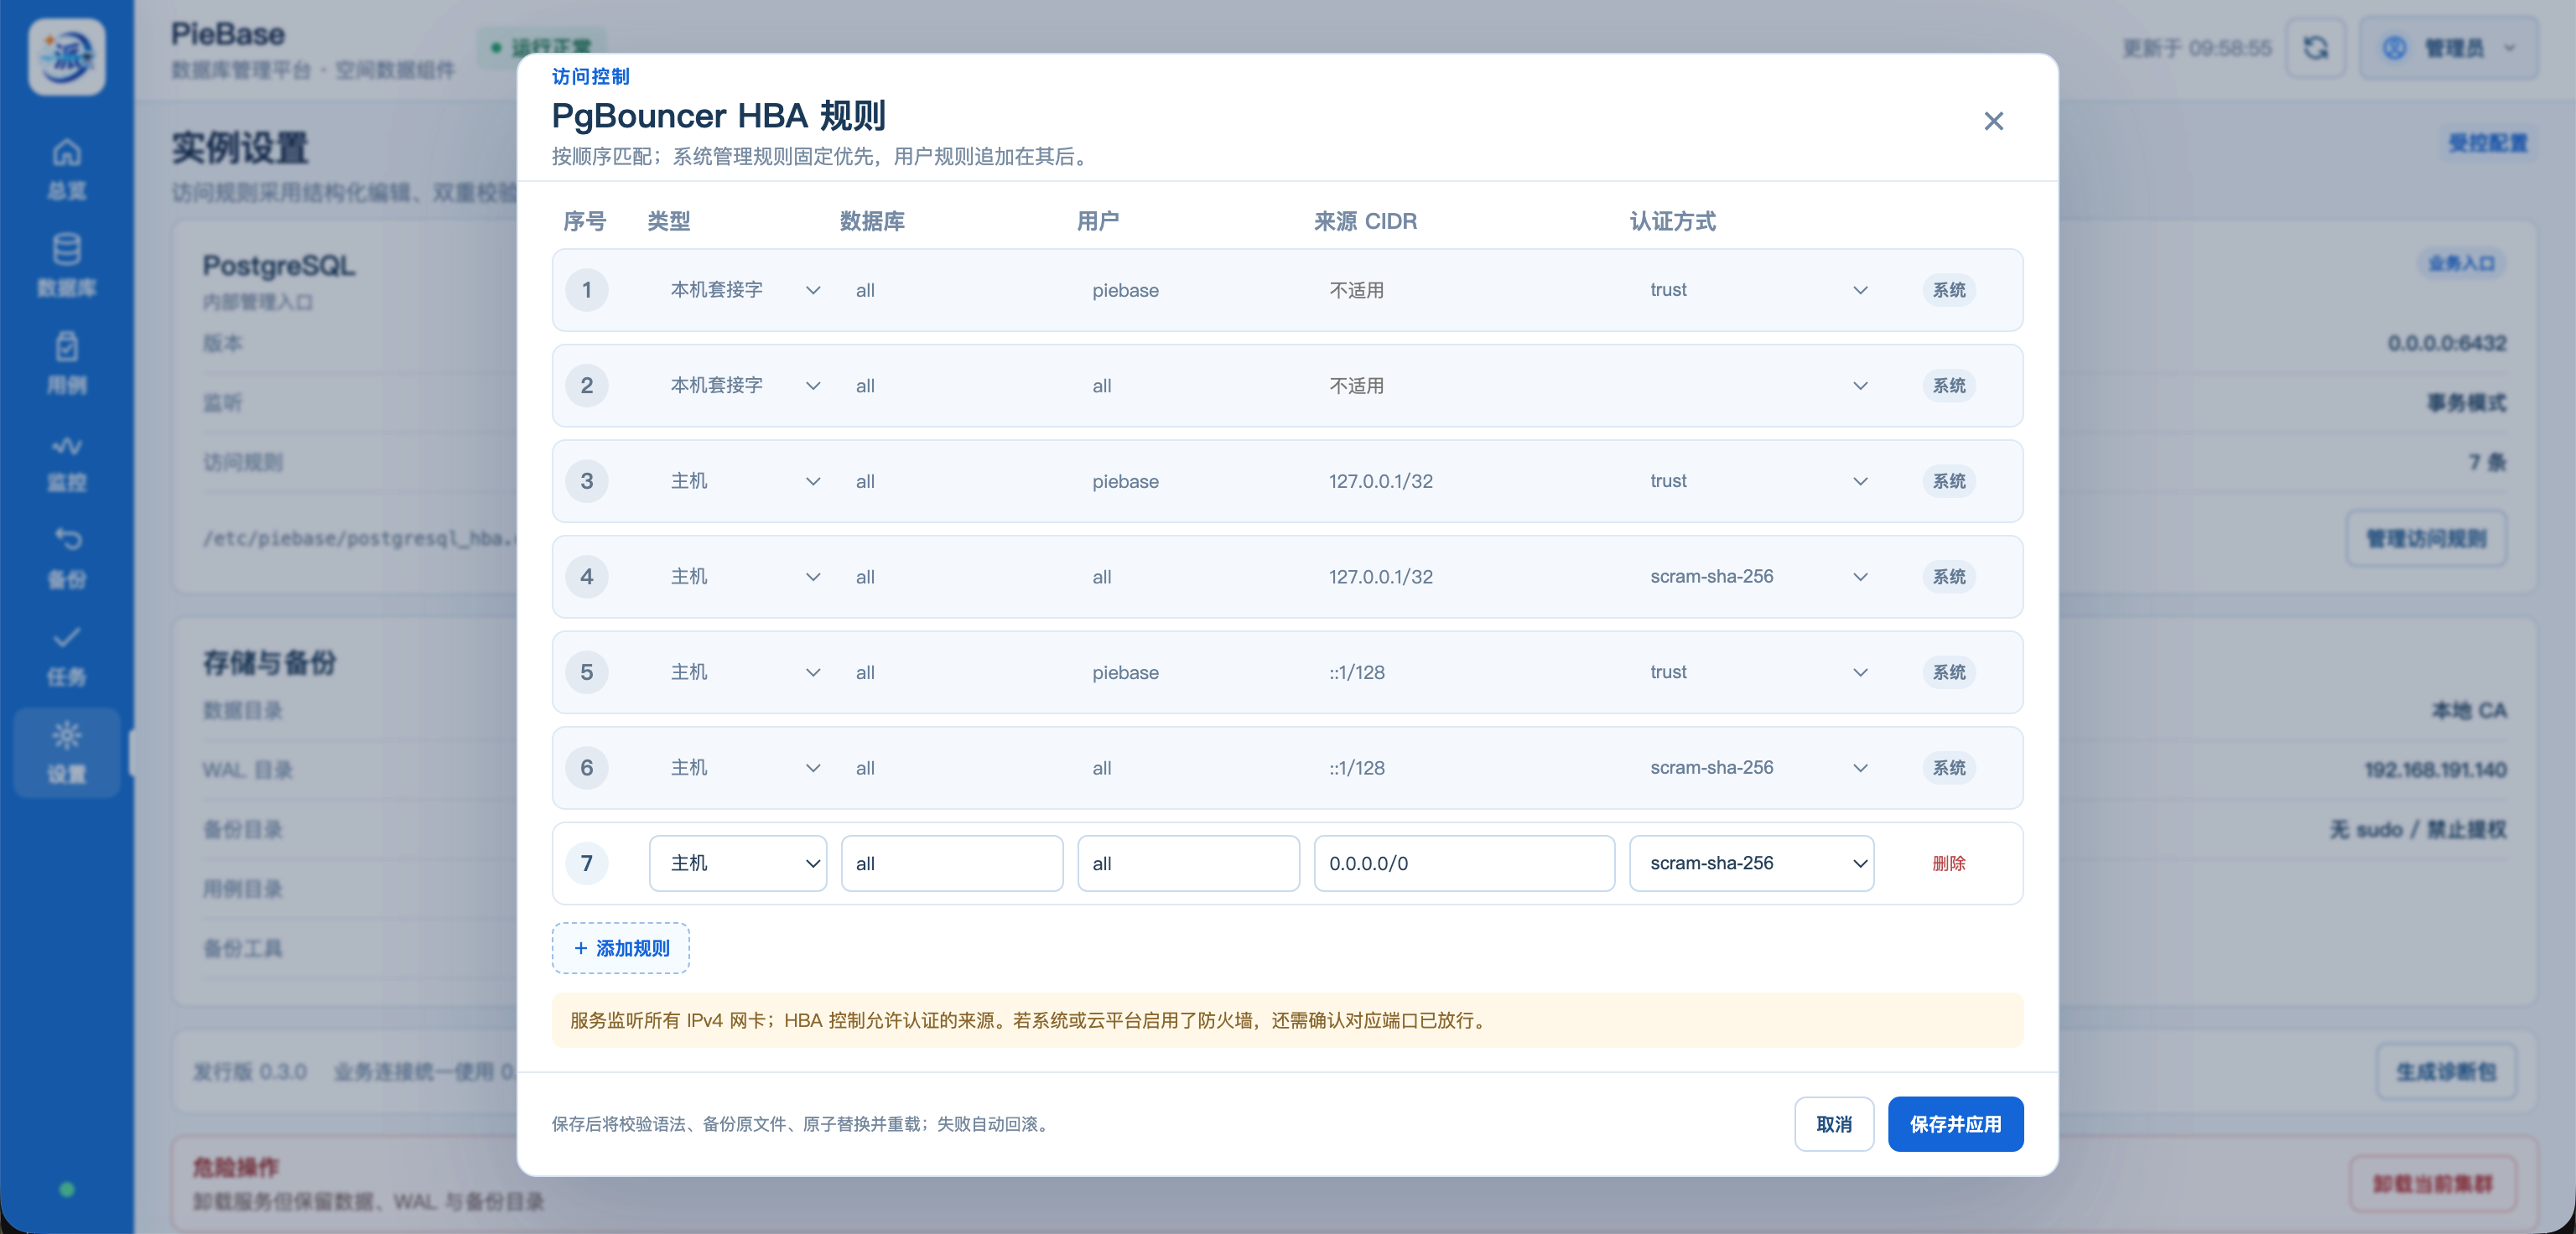Click sequence number 7 badge

pyautogui.click(x=587, y=863)
